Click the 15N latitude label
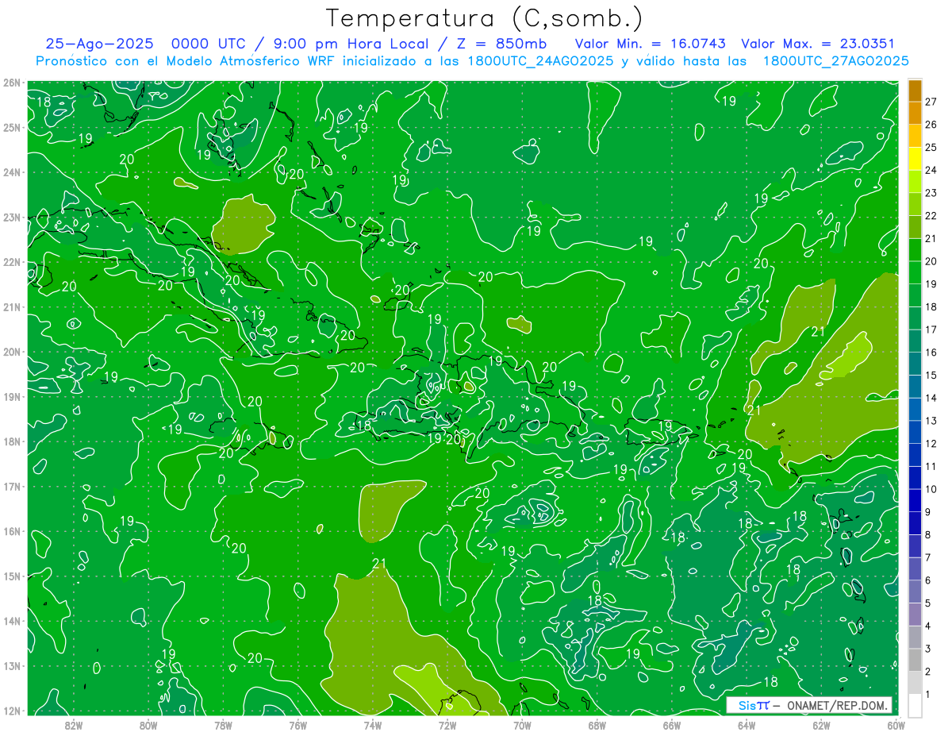This screenshot has width=952, height=736. (11, 576)
